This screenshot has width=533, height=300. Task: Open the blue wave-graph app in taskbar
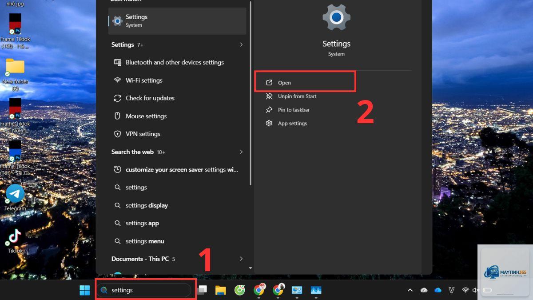tap(316, 290)
